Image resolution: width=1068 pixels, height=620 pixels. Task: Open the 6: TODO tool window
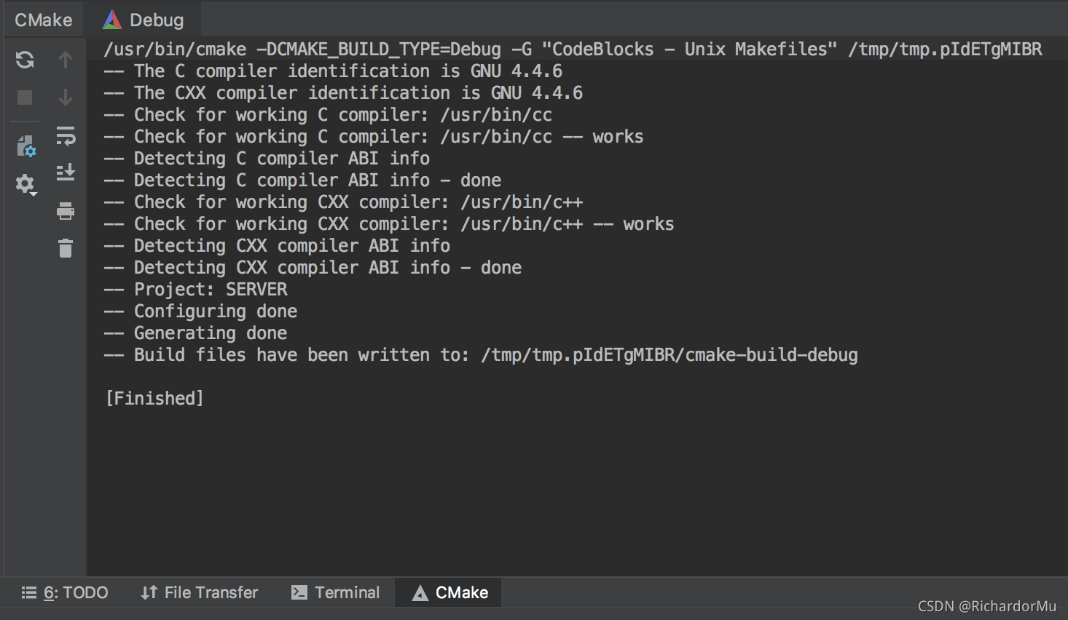(x=65, y=592)
